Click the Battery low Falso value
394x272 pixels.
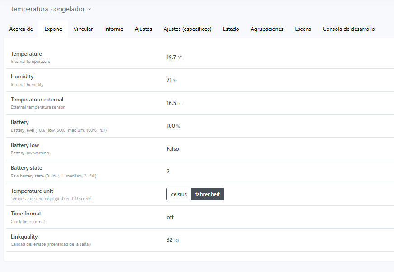(173, 149)
